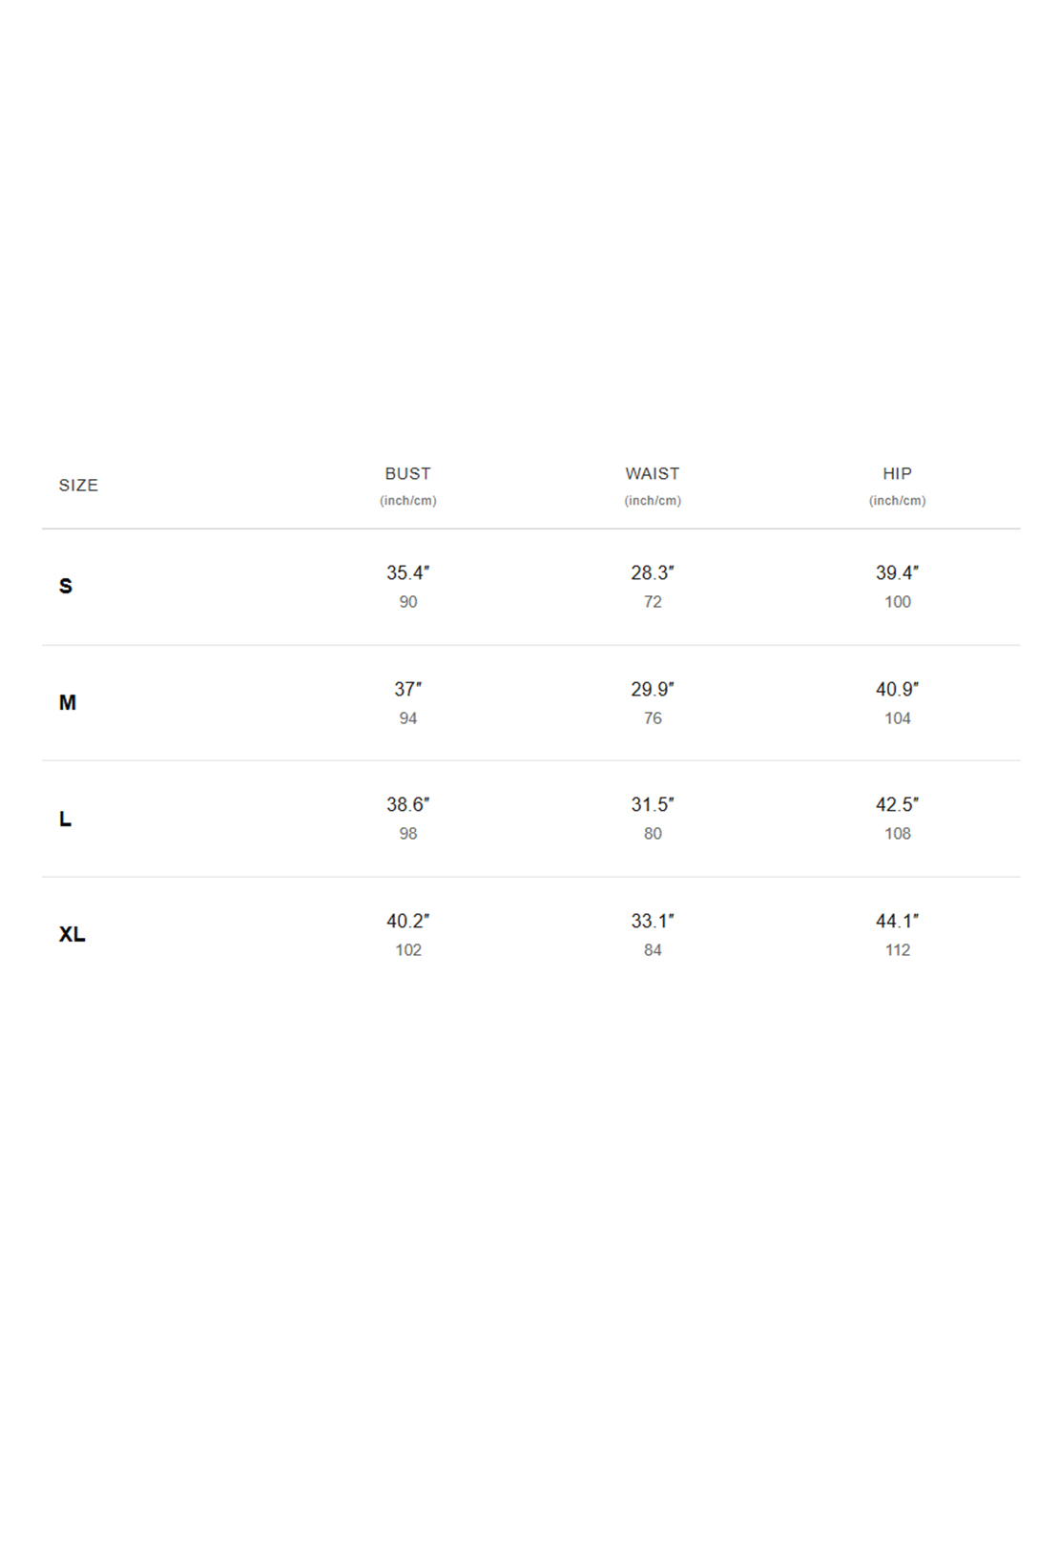
Task: Click the SIZE column header
Action: pos(78,485)
